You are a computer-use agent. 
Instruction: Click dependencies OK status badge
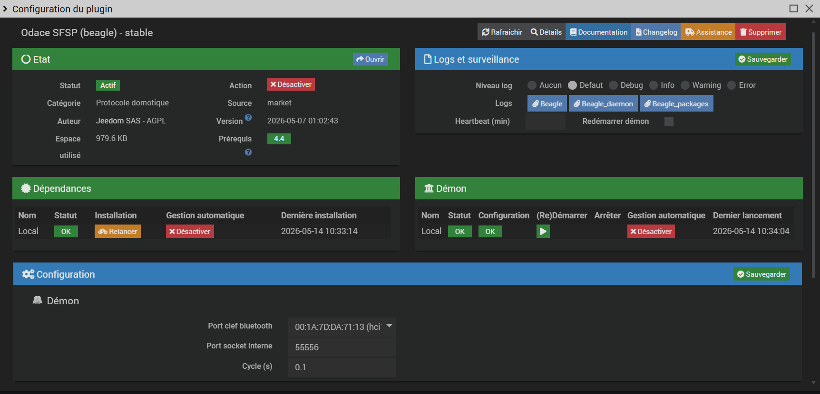pyautogui.click(x=66, y=231)
